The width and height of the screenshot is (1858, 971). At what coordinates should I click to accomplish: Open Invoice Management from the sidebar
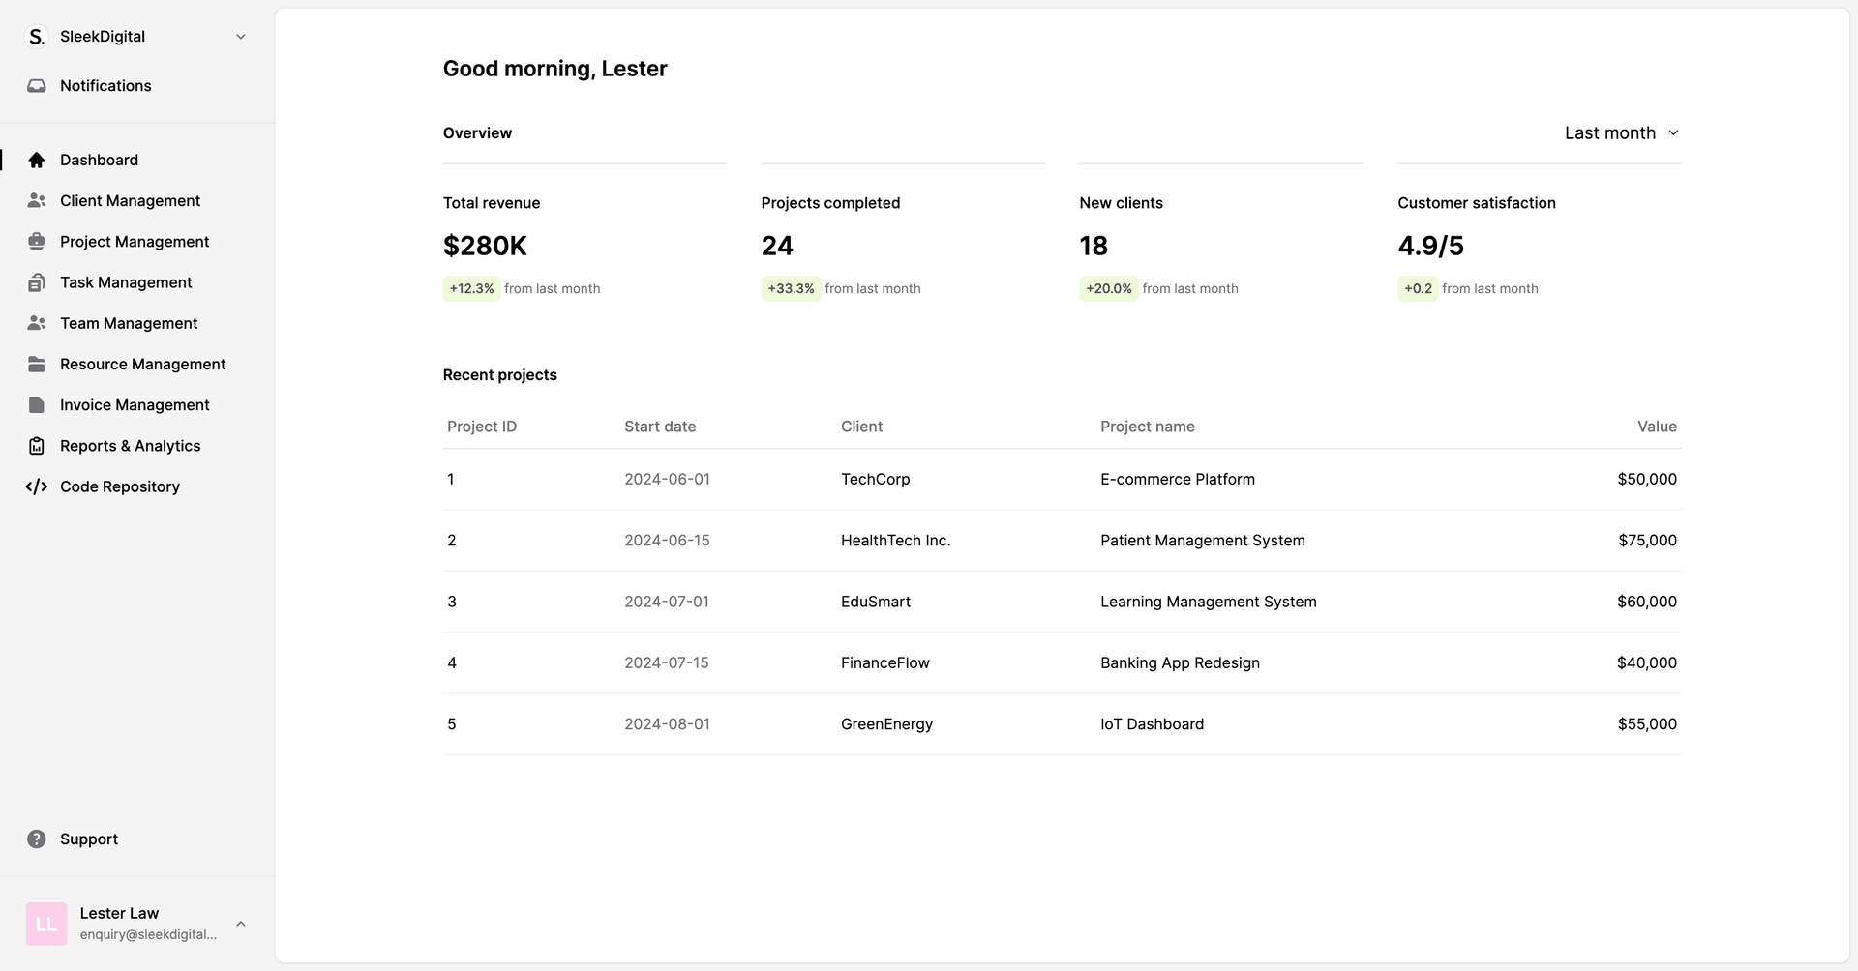click(x=134, y=404)
